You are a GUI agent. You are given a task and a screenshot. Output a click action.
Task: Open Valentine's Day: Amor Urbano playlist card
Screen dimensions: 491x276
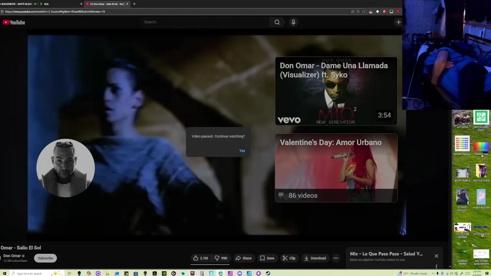336,168
